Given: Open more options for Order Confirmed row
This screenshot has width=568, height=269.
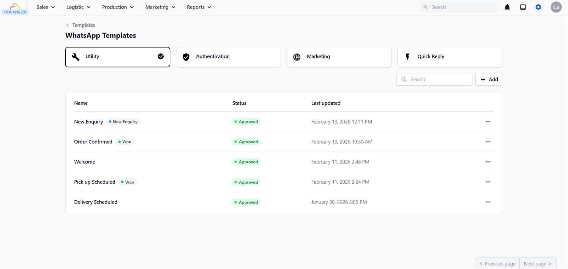Looking at the screenshot, I should click(x=488, y=142).
